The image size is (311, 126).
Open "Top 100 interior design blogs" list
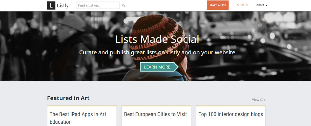(x=231, y=114)
